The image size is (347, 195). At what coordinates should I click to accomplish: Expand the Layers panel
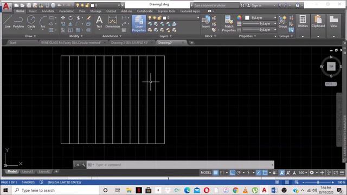pyautogui.click(x=165, y=36)
